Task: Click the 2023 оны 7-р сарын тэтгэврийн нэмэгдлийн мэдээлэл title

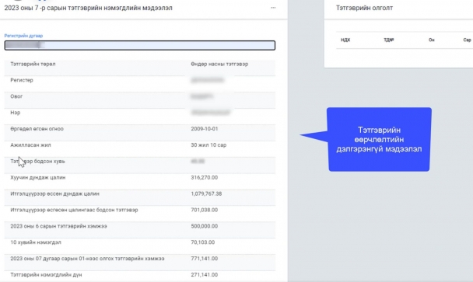Action: tap(89, 8)
